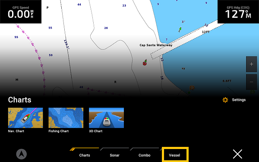Zoom out with the minus button
259x162 pixels.
tap(251, 82)
